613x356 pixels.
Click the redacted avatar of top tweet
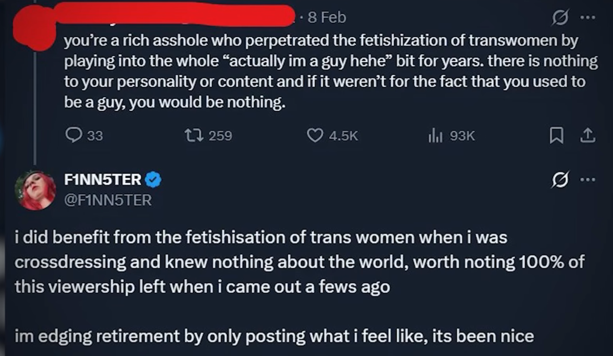point(34,28)
